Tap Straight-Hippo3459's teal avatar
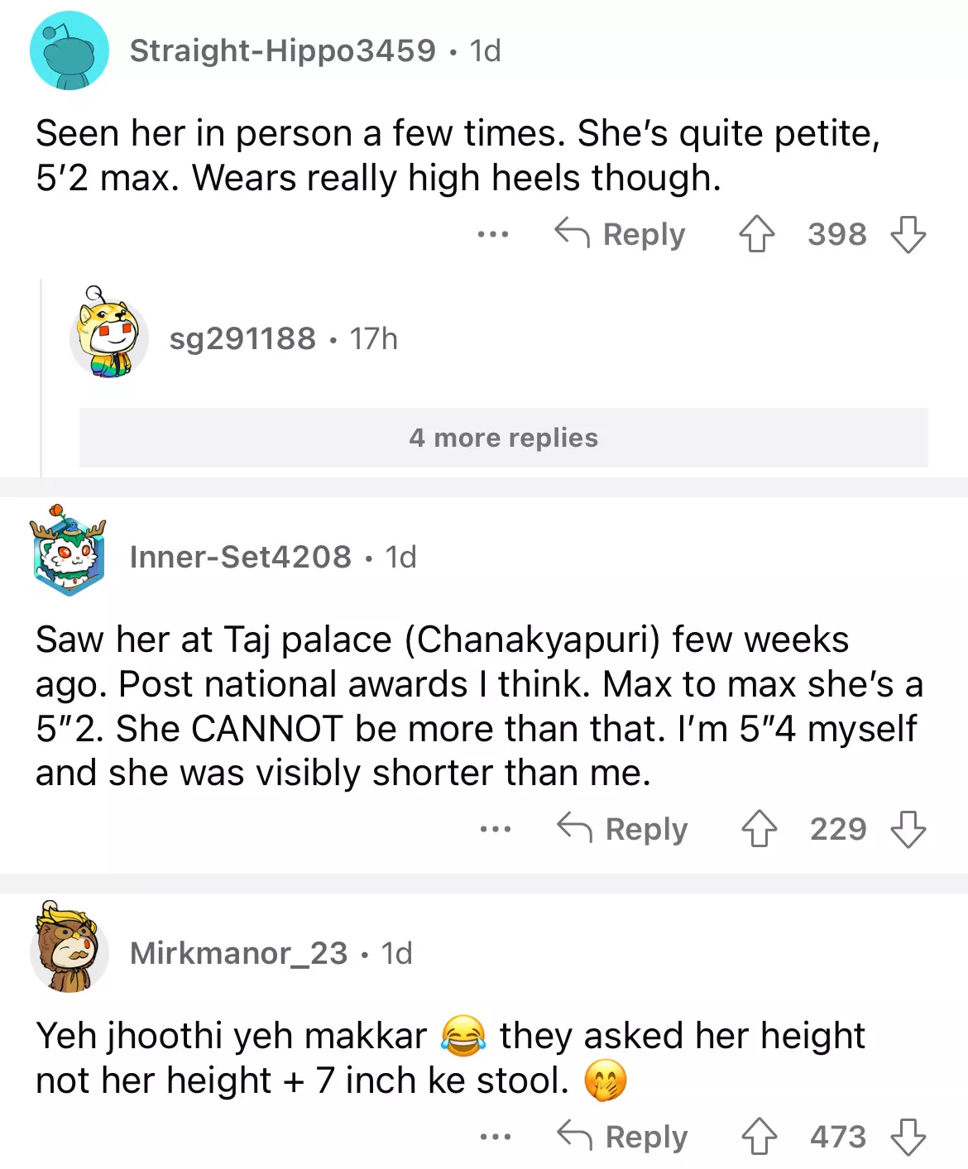Viewport: 968px width, 1169px height. 69,51
